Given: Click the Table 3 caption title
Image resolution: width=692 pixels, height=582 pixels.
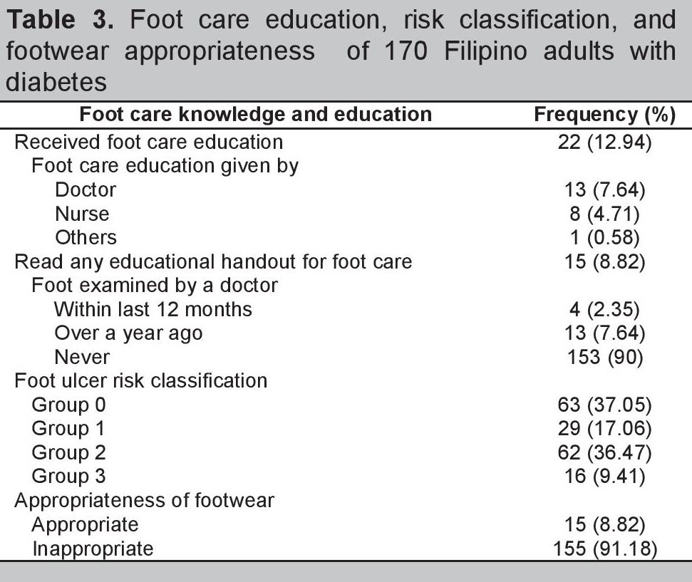Looking at the screenshot, I should click(341, 50).
